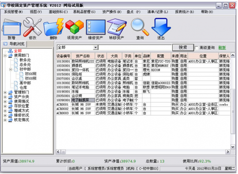This screenshot has height=174, width=238.
Task: Sort by the 设备编号 column header
Action: [x=63, y=56]
